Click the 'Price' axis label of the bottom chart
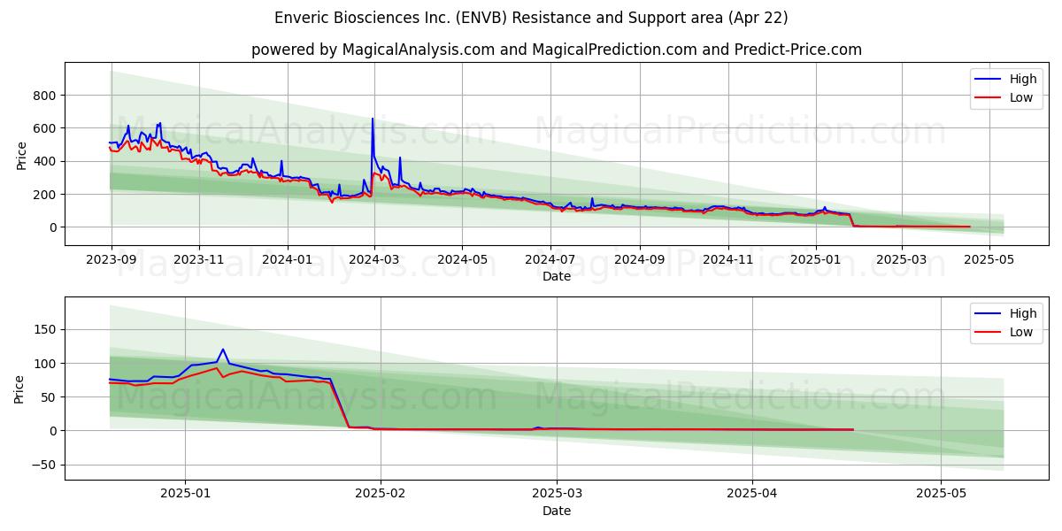Image resolution: width=1062 pixels, height=531 pixels. (x=21, y=389)
